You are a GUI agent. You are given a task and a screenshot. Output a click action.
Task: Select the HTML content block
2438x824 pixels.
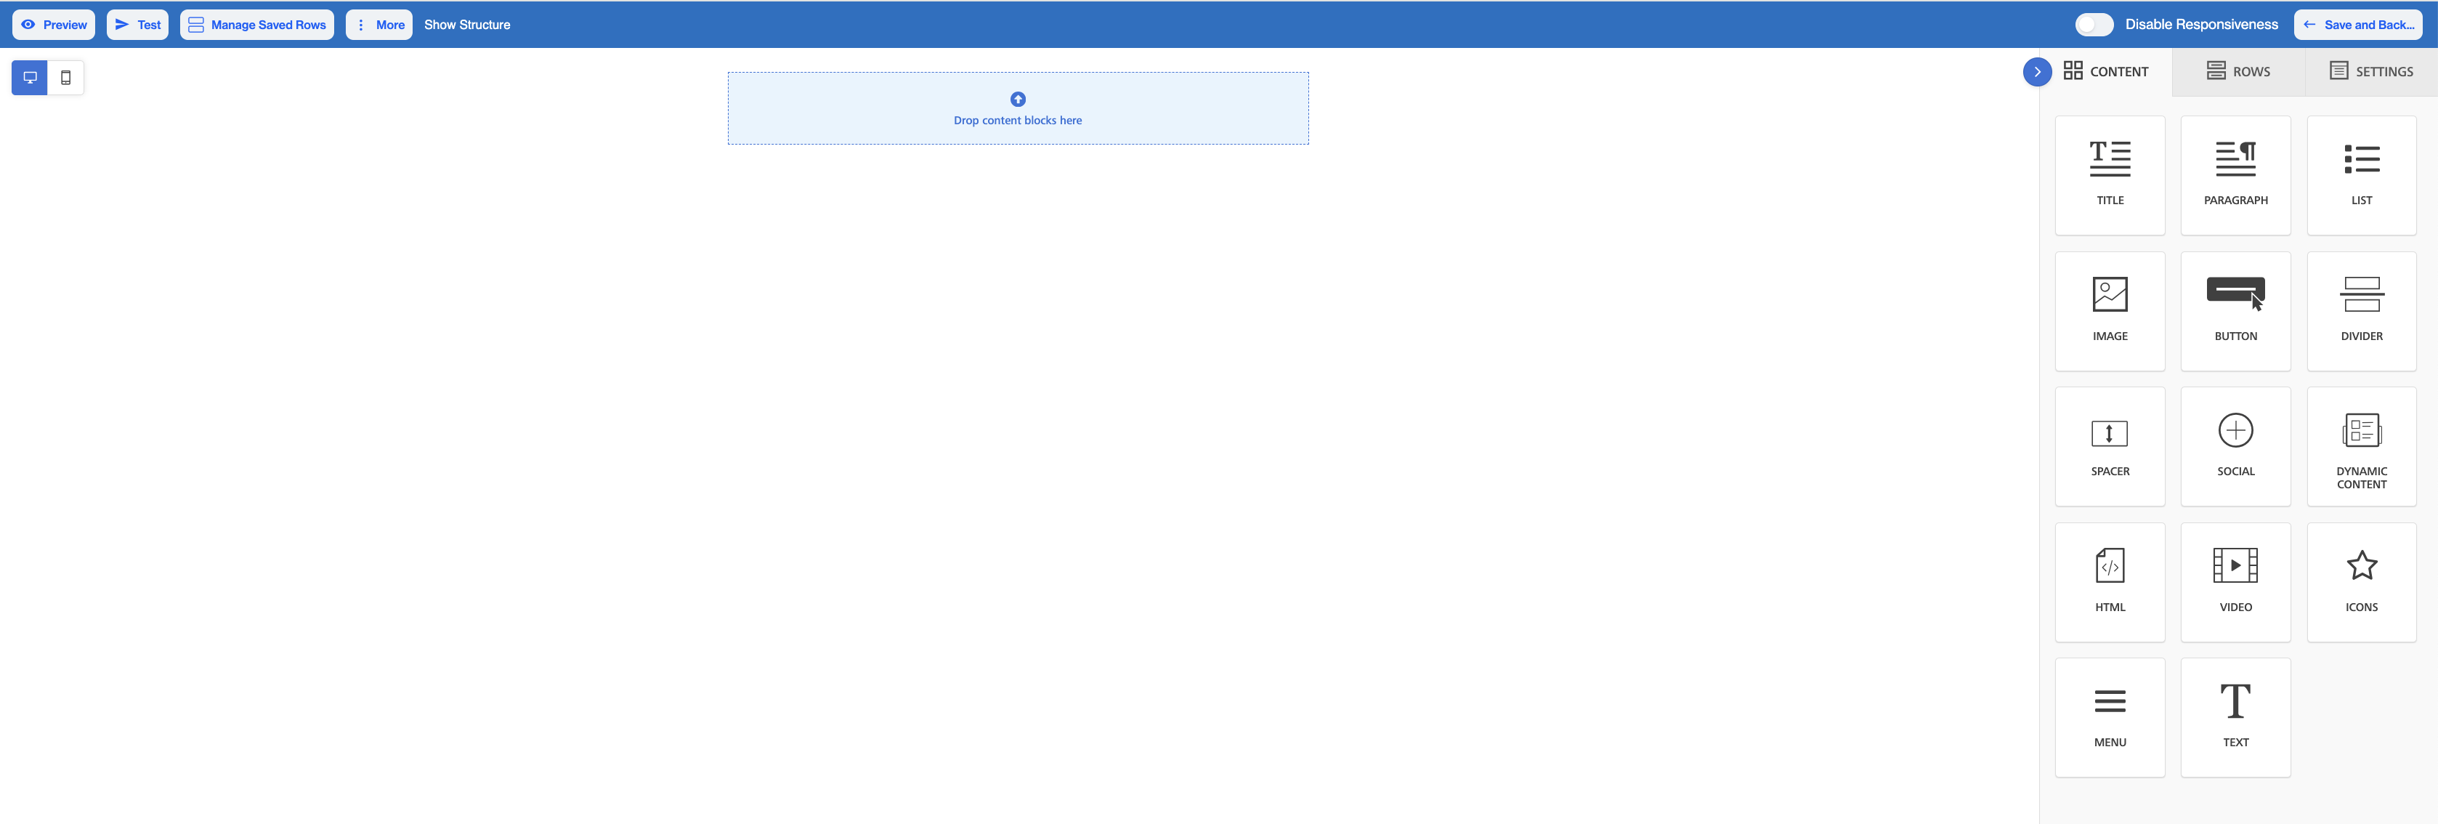pos(2110,583)
